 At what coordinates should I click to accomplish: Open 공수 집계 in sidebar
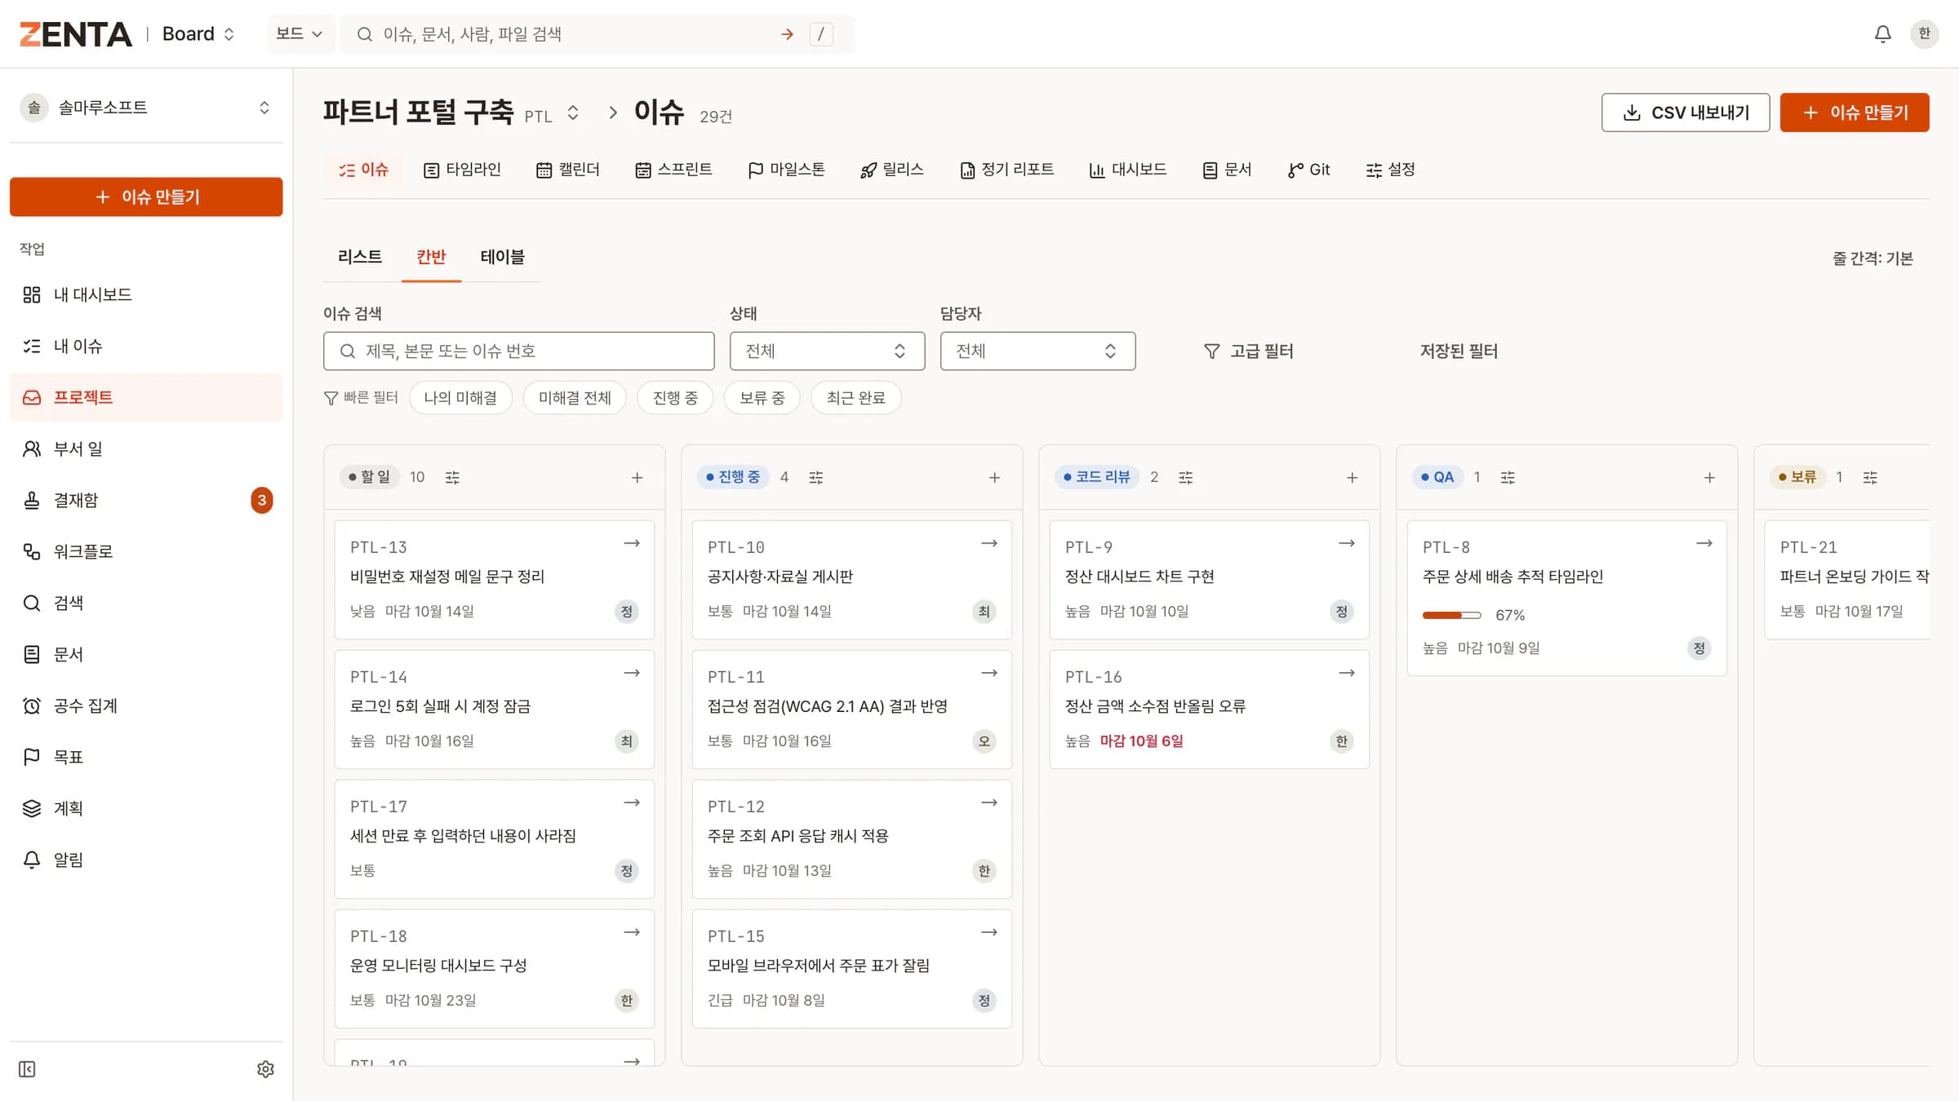(146, 705)
